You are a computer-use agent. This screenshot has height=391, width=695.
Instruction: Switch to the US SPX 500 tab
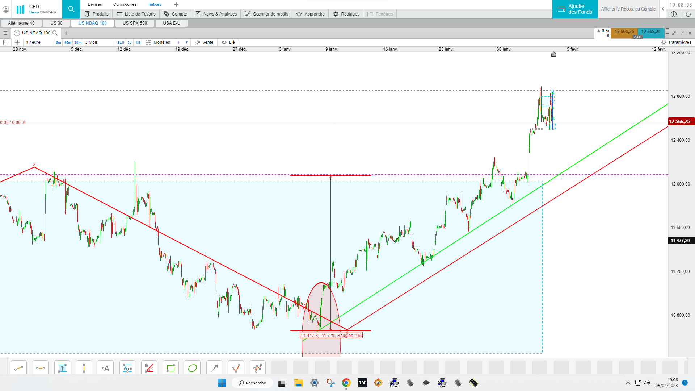click(135, 23)
